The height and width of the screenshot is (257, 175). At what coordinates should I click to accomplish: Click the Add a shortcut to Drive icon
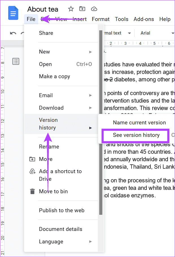click(x=33, y=171)
